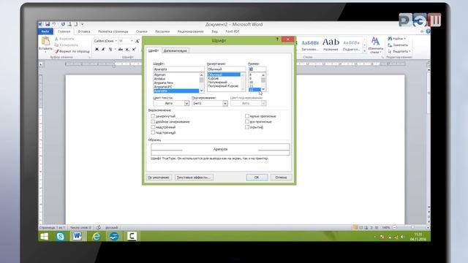Open the font size 11 dropdown in ribbon
This screenshot has height=263, width=468.
click(132, 41)
